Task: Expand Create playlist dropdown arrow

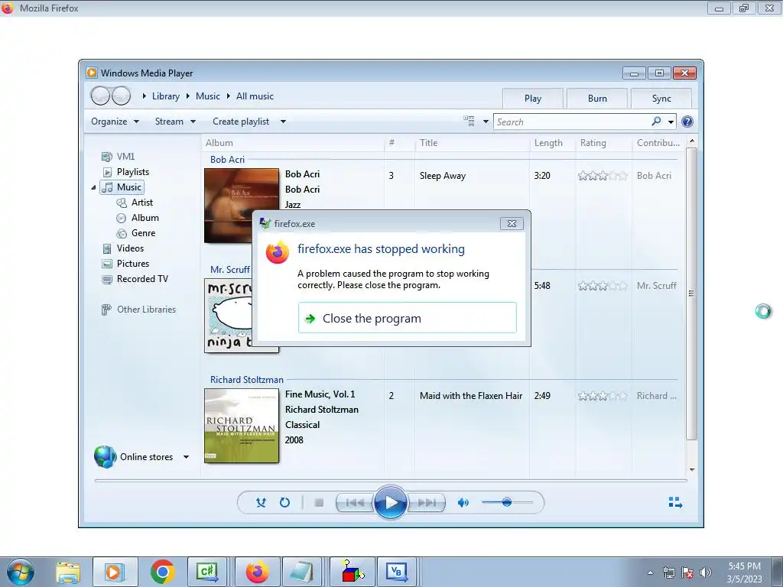Action: pos(283,122)
